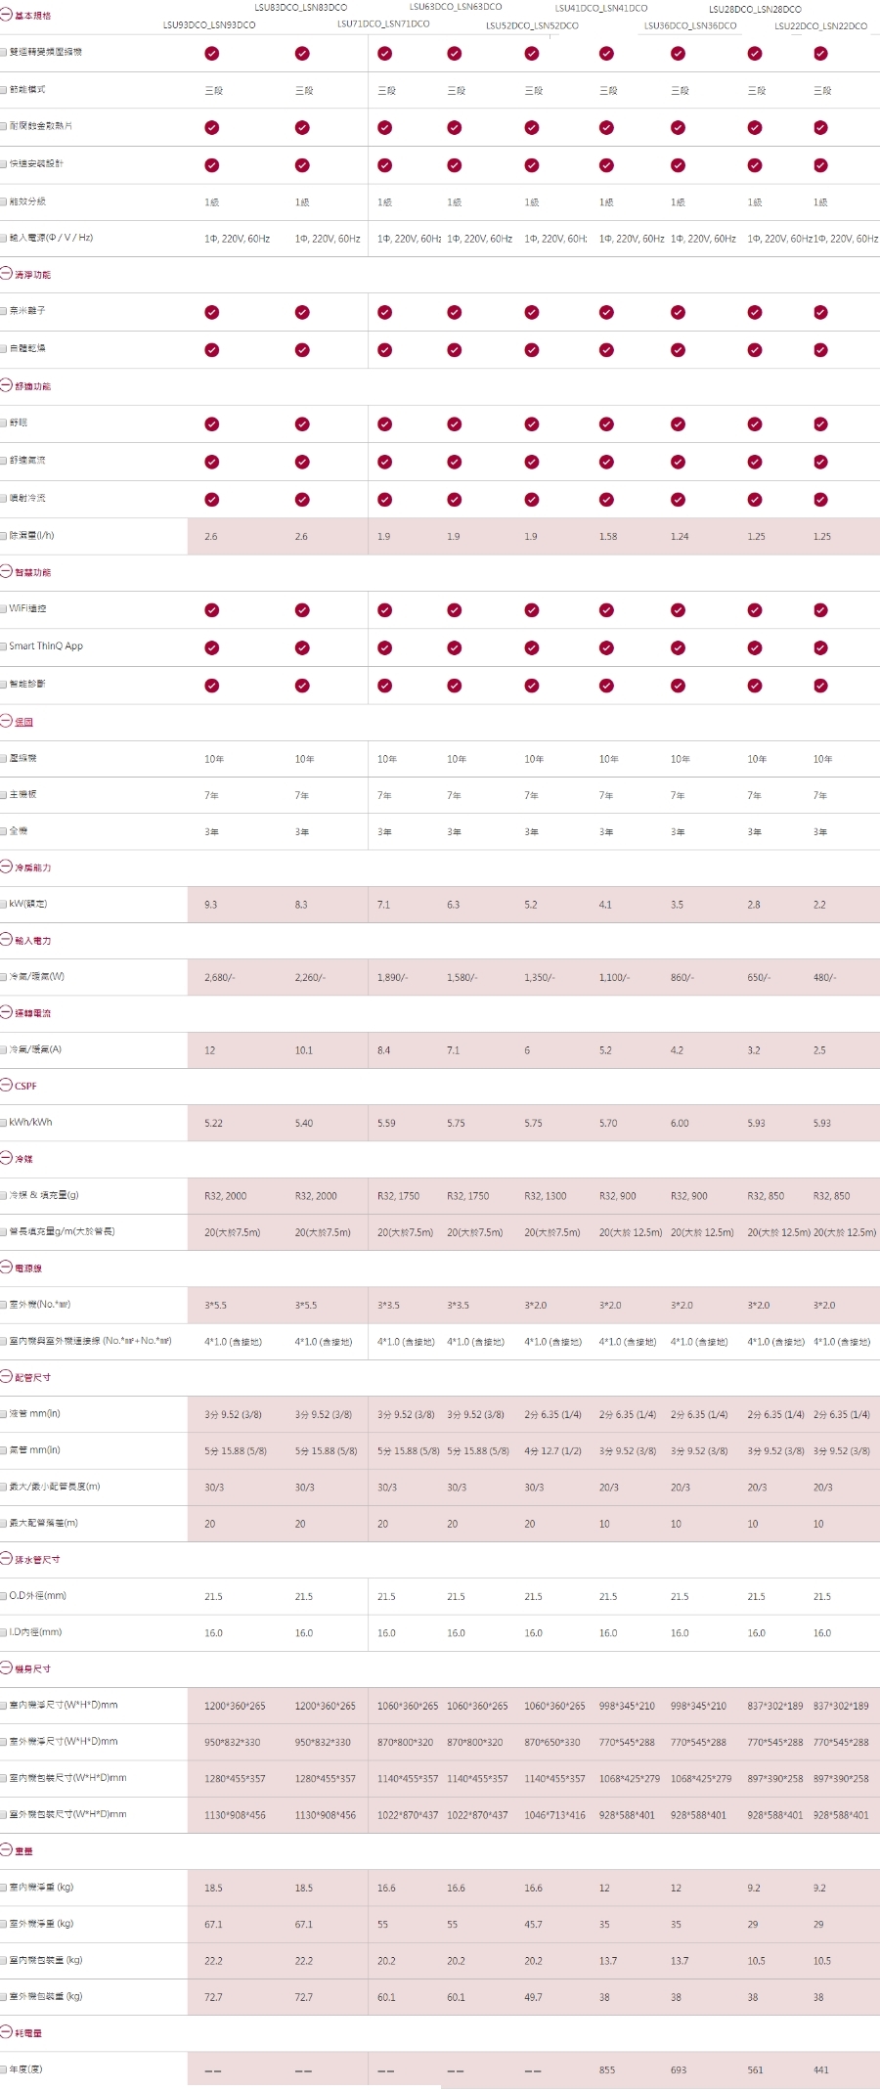Click WiFi遙控 checkmark for LSU93DCO model

[211, 610]
